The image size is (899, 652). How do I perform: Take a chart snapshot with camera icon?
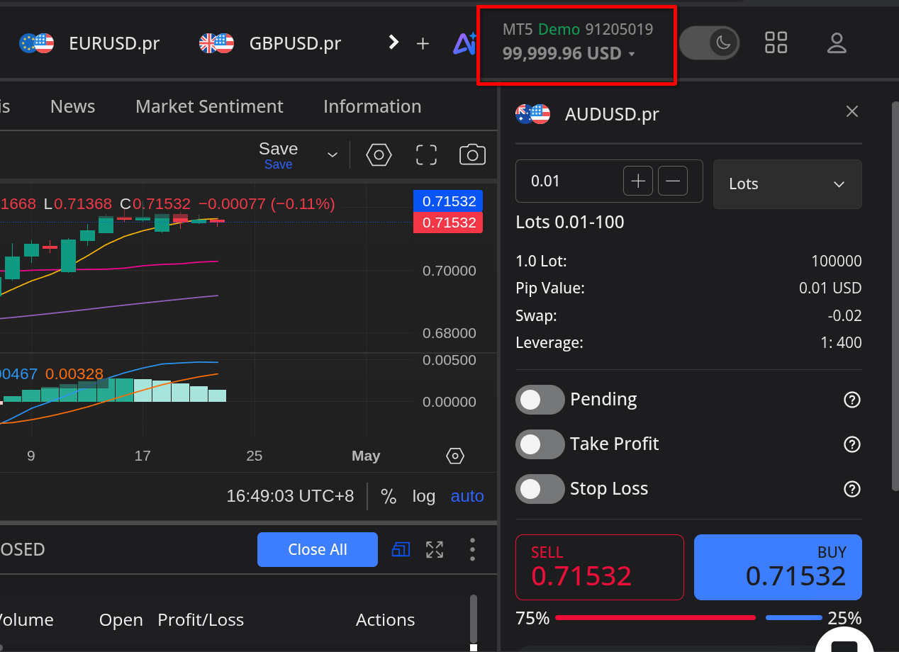click(x=472, y=154)
